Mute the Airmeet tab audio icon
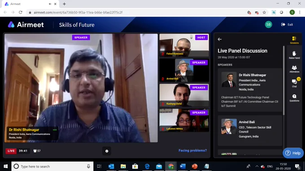 click(50, 4)
